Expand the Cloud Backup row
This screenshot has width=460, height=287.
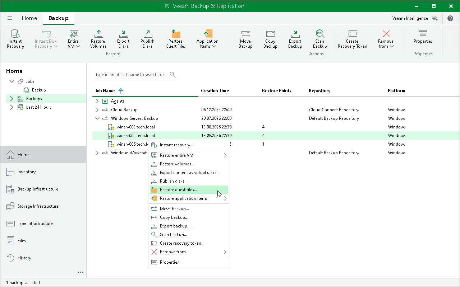[97, 110]
